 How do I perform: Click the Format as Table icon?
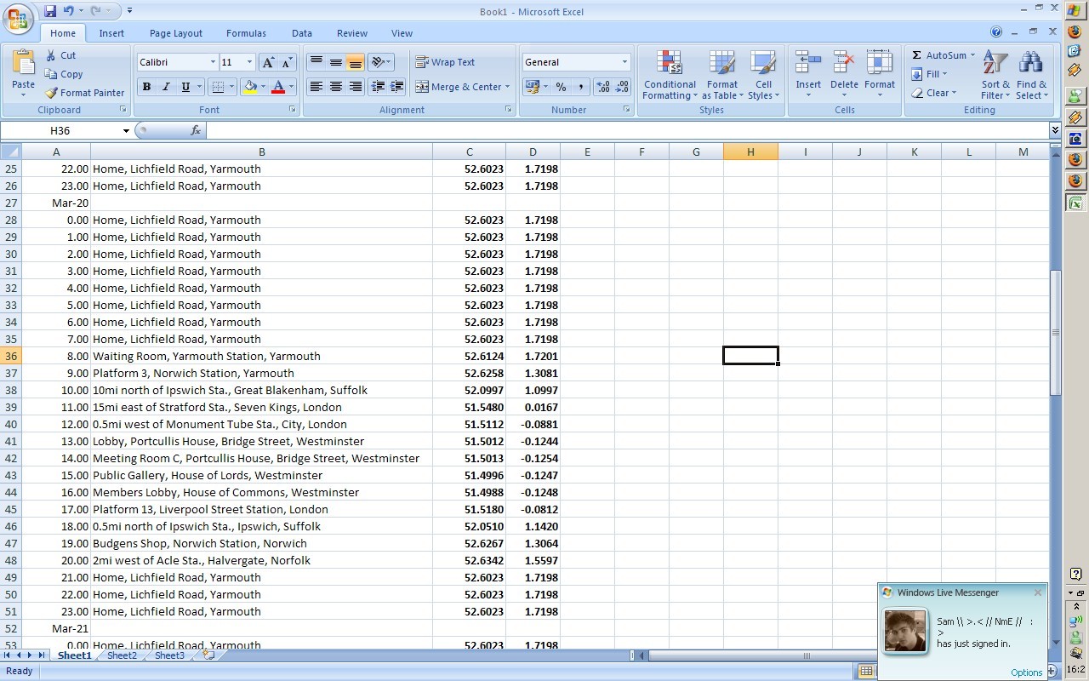click(x=721, y=74)
